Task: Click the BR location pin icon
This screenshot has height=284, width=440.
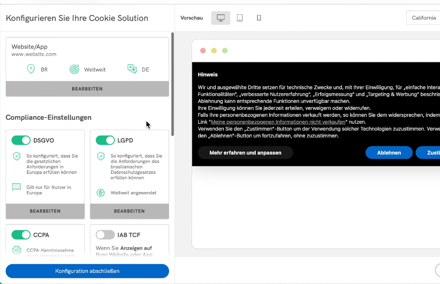Action: click(x=31, y=69)
